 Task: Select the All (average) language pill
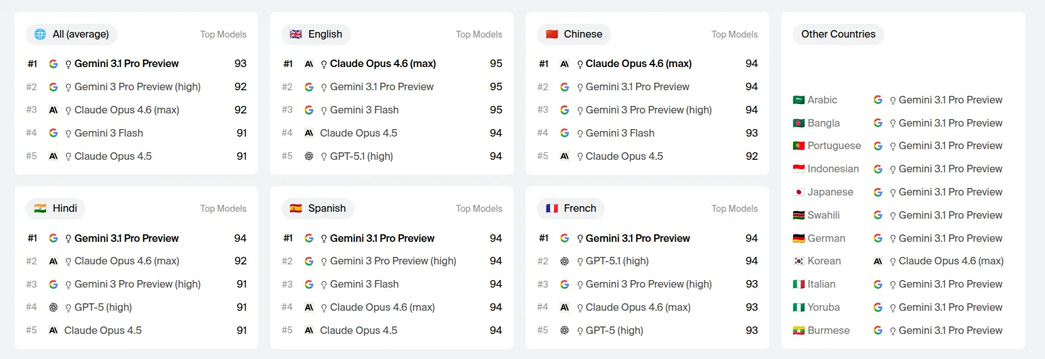(72, 34)
